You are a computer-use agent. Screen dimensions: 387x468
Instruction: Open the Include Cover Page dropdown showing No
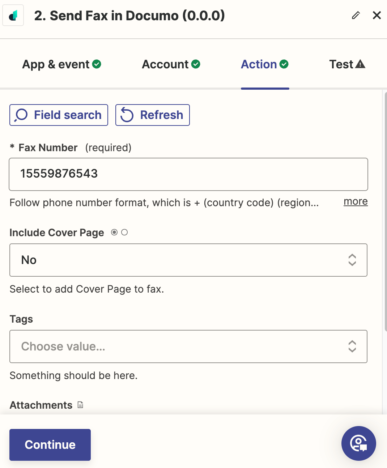188,260
